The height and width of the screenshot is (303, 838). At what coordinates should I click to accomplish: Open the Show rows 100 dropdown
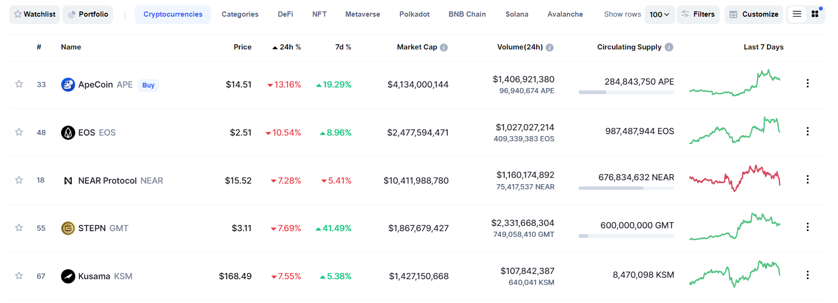pyautogui.click(x=659, y=15)
